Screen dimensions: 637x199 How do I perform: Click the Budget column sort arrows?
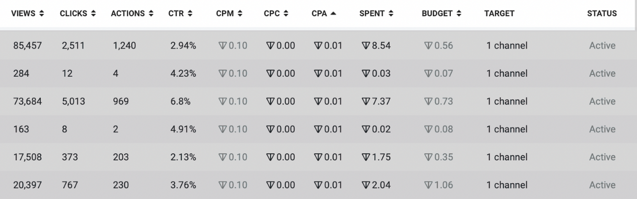(x=458, y=14)
